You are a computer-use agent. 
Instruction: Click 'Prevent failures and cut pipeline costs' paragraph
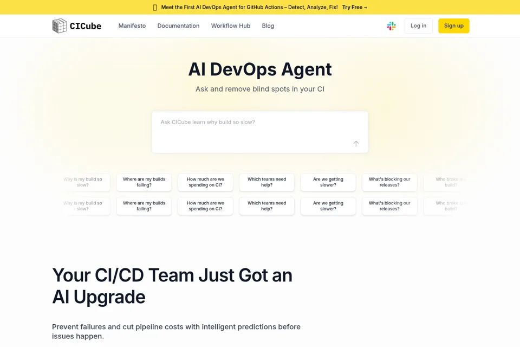tap(176, 331)
